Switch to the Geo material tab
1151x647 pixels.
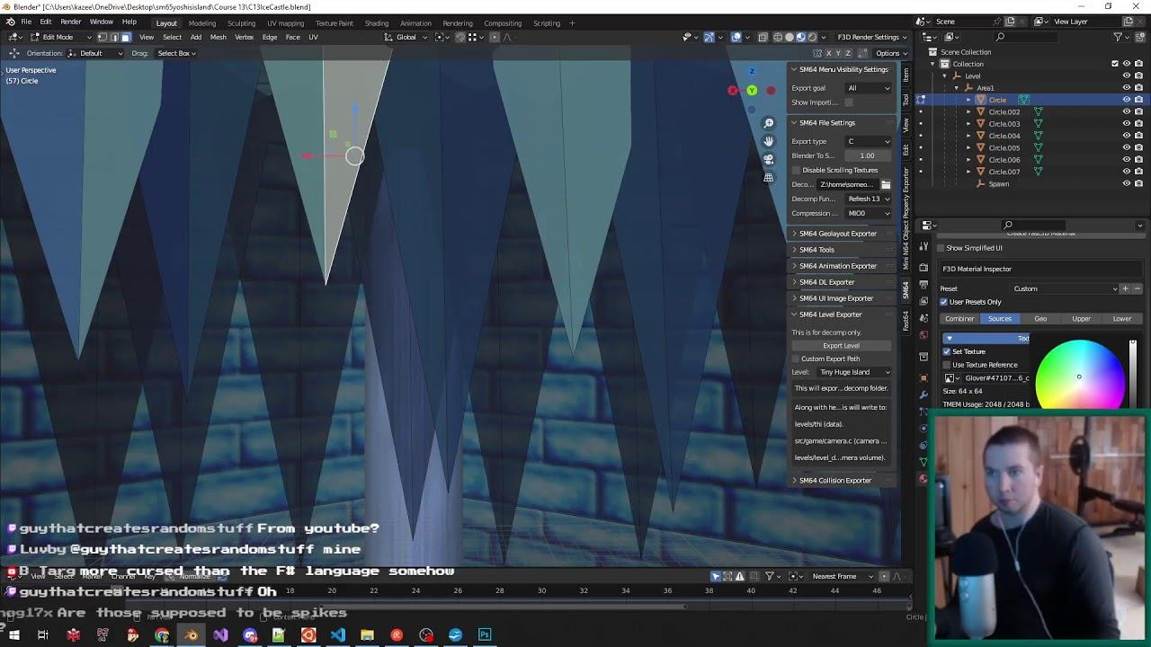pos(1040,318)
